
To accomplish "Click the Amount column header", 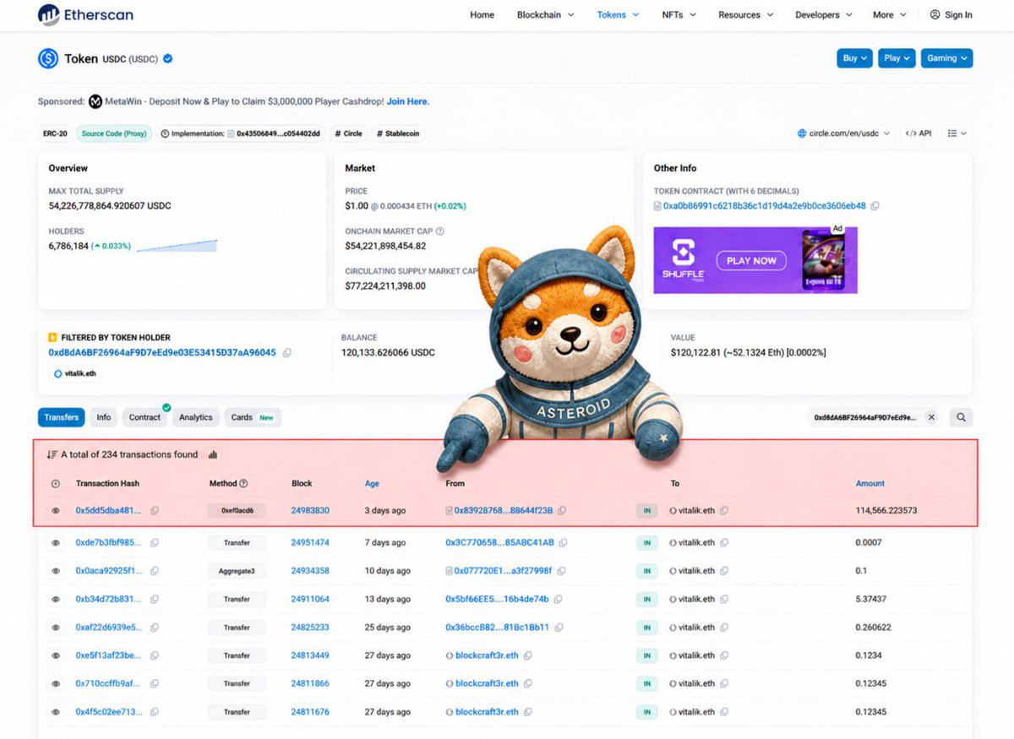I will (x=870, y=483).
